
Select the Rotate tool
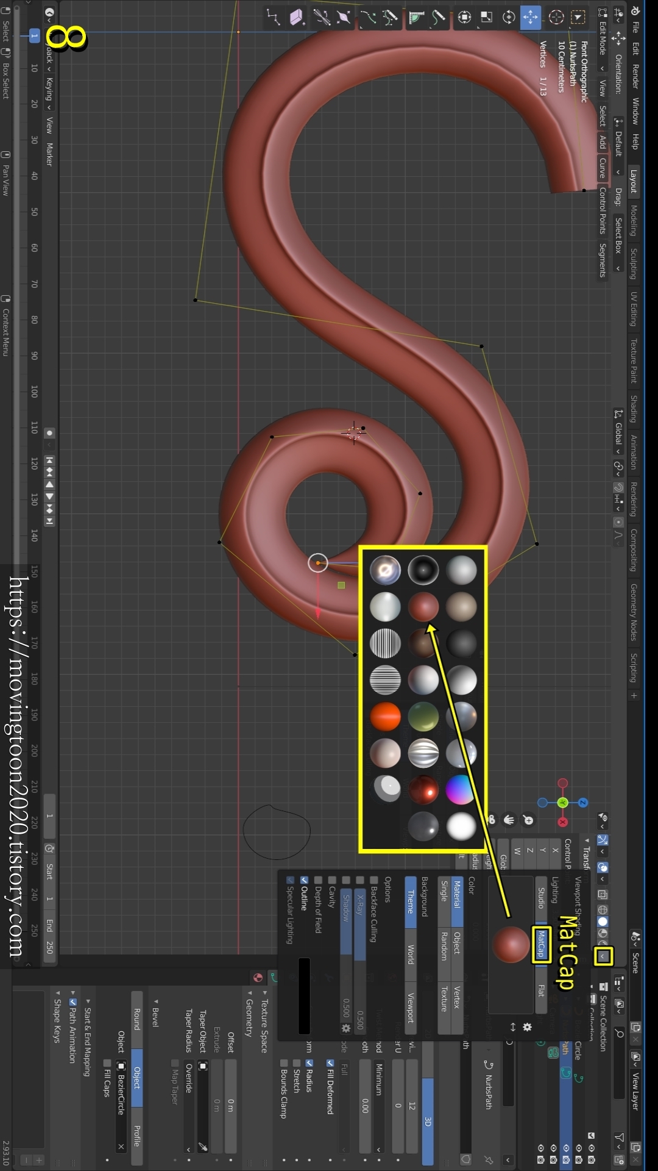pos(509,17)
